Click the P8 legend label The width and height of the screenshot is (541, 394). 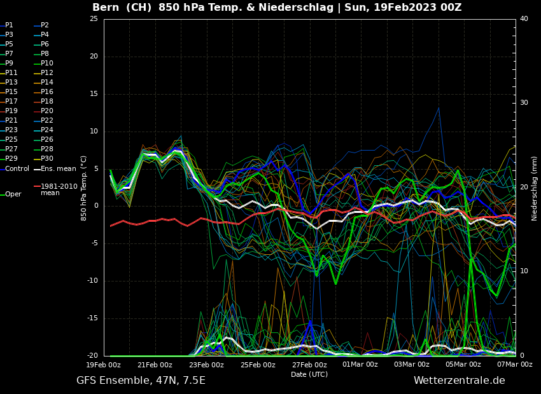point(45,54)
